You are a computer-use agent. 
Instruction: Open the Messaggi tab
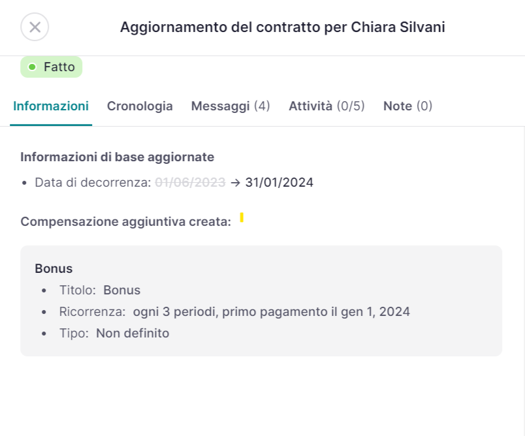click(x=231, y=106)
